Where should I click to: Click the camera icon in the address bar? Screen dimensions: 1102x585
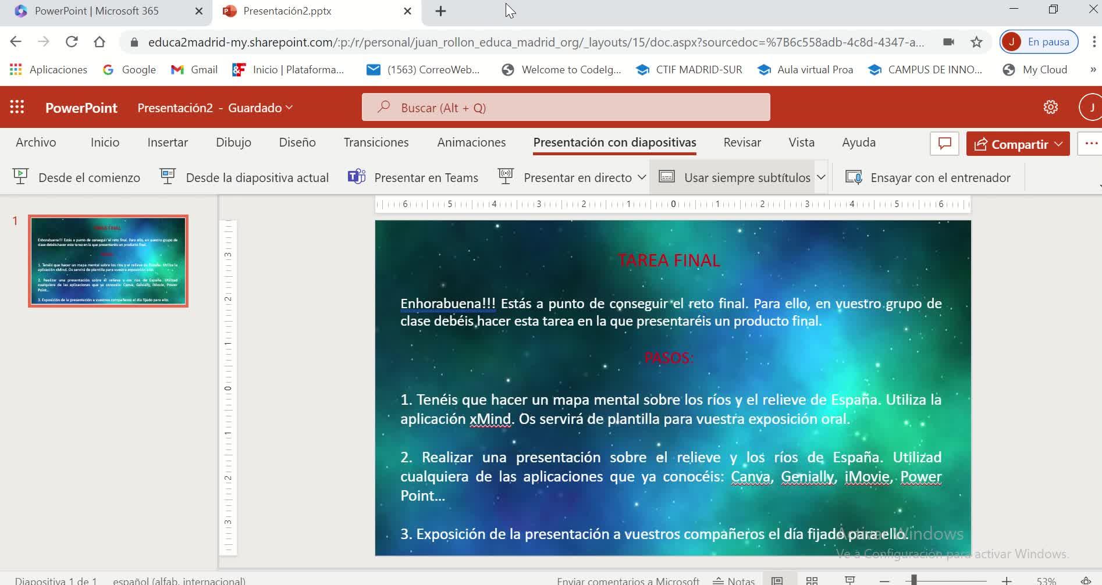pyautogui.click(x=948, y=42)
